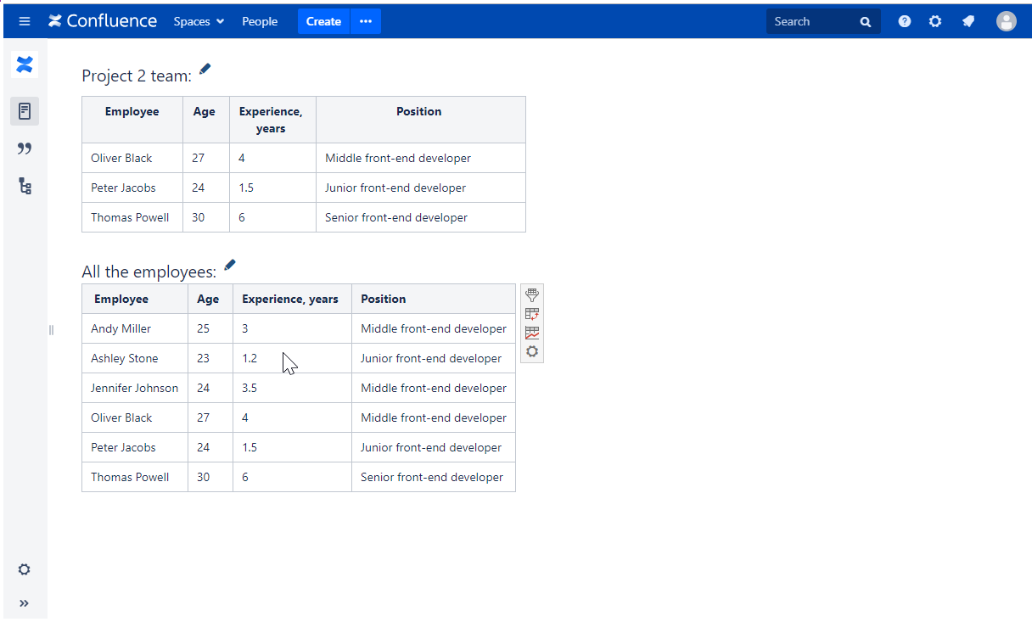Click the pivot table icon beside the table
The image size is (1032, 622).
point(532,314)
